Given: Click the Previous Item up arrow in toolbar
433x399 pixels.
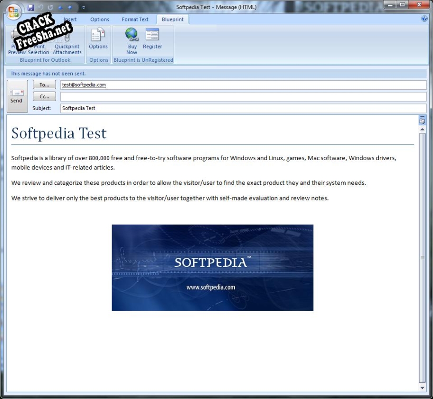Looking at the screenshot, I should pos(61,8).
